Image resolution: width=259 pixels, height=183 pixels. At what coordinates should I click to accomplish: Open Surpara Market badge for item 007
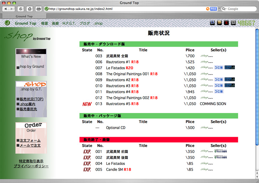[x=229, y=68]
